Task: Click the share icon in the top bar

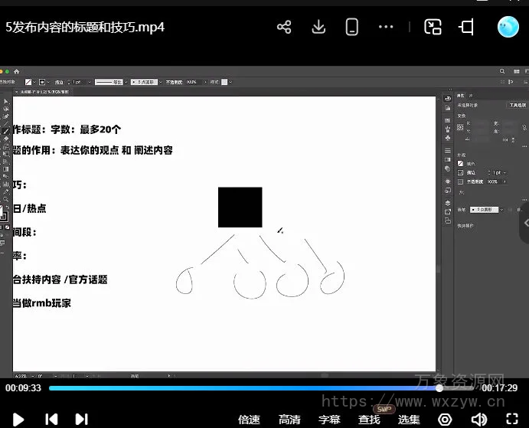Action: 284,28
